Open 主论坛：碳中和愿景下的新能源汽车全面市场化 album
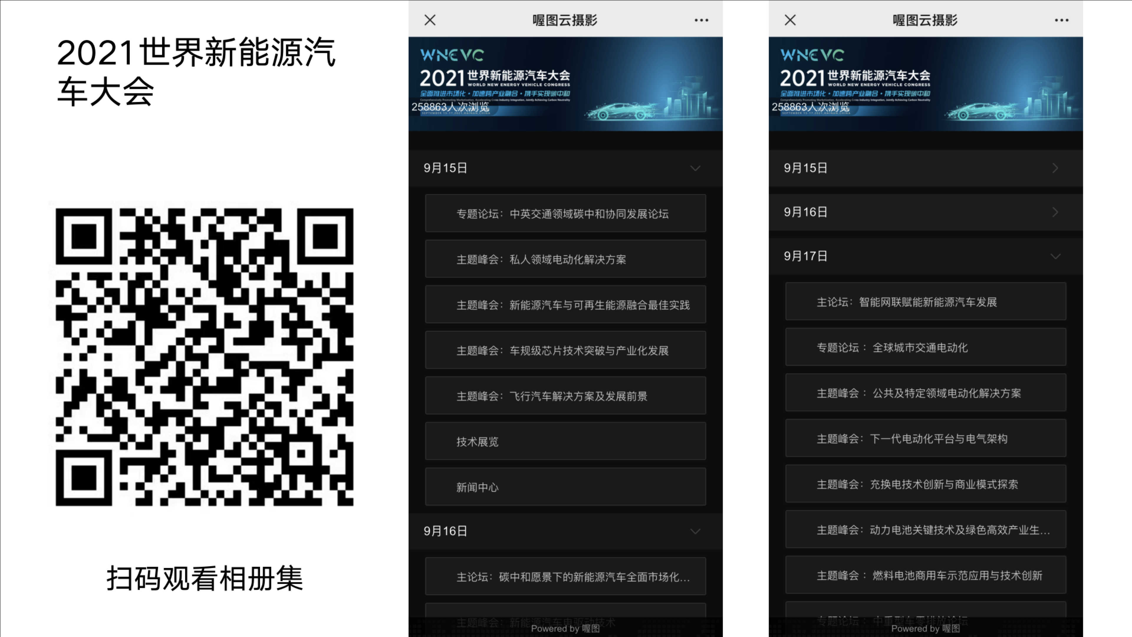The height and width of the screenshot is (637, 1132). 566,576
